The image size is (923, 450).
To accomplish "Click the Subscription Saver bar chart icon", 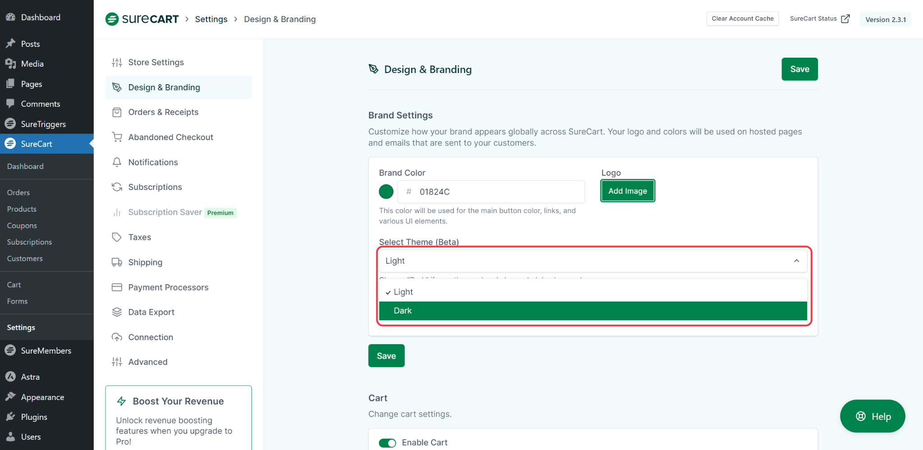I will click(117, 212).
